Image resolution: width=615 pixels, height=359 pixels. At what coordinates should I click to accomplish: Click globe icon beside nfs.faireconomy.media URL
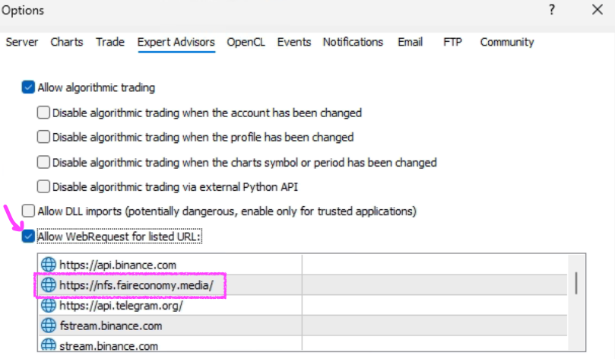pyautogui.click(x=49, y=285)
